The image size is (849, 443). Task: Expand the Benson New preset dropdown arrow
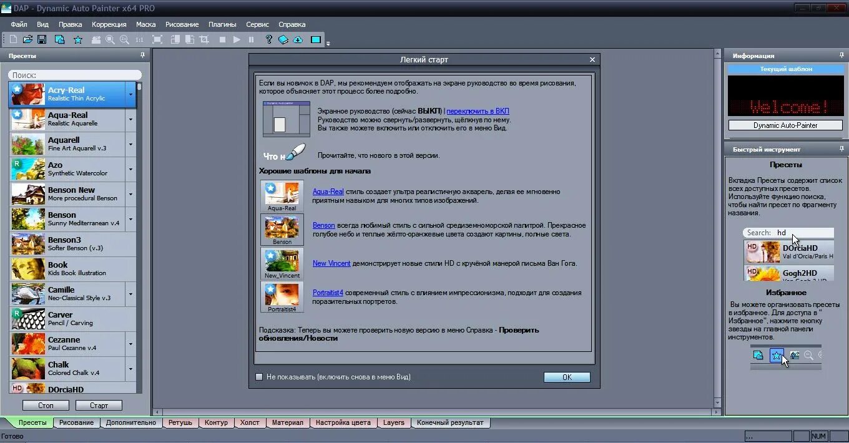(130, 194)
